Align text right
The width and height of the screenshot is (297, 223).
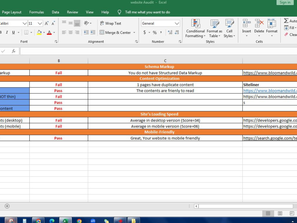pos(77,32)
